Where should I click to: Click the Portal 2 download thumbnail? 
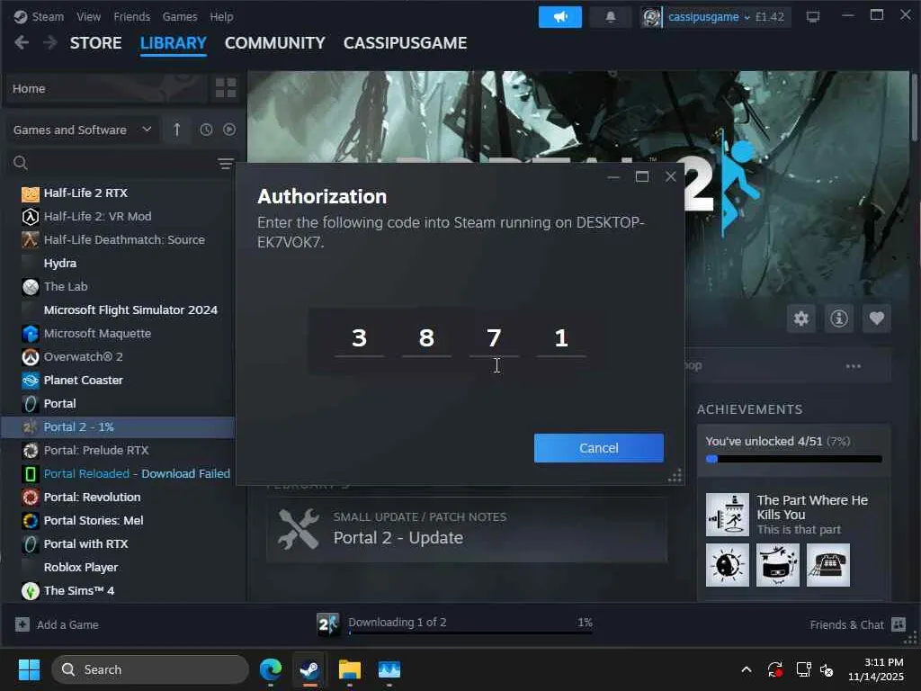point(328,624)
